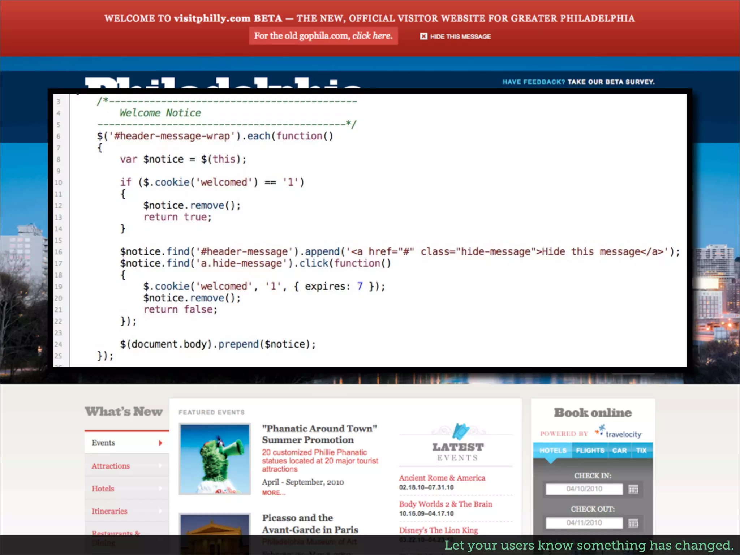Screen dimensions: 740x555
Task: Click the hide message X icon
Action: click(x=423, y=36)
